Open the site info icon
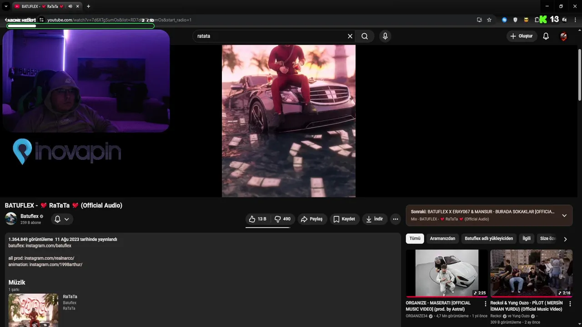 [x=41, y=20]
